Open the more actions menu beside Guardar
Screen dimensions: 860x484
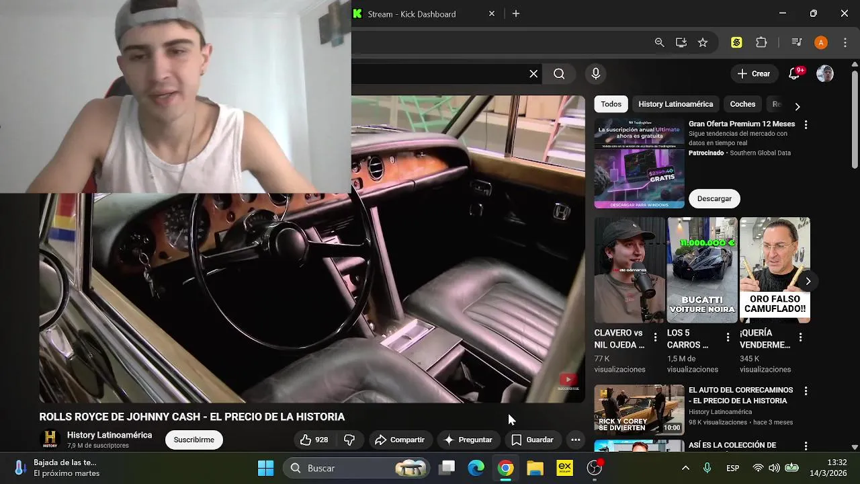pos(575,440)
